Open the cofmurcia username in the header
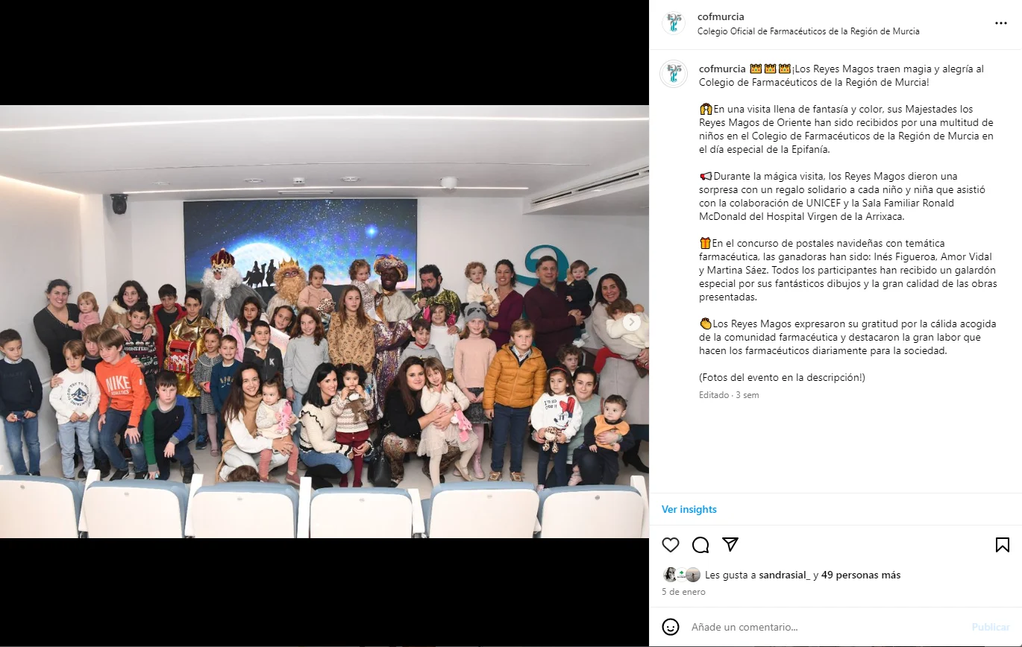 pos(721,16)
